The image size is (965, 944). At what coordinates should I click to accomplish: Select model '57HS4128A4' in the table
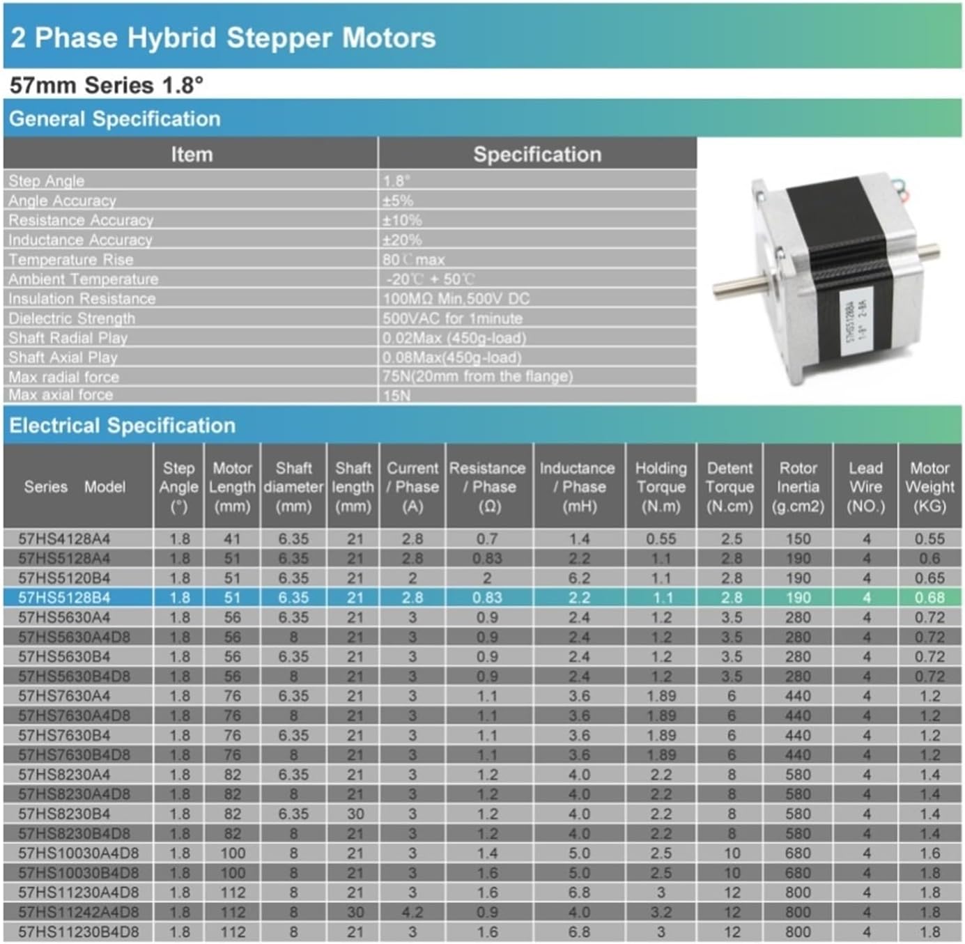pos(64,539)
